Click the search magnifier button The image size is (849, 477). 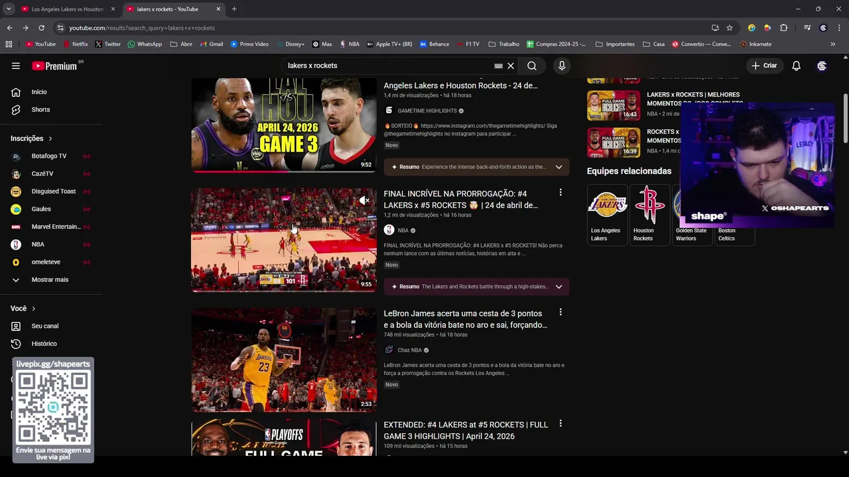pyautogui.click(x=532, y=66)
